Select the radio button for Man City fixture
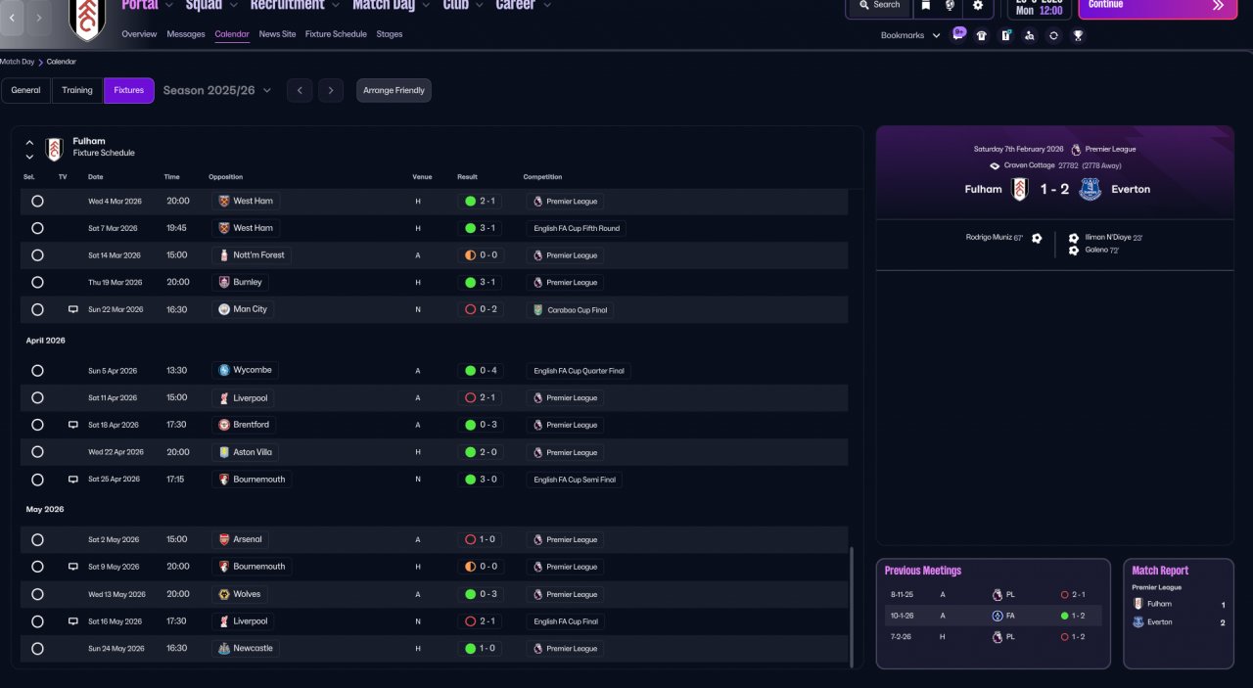Image resolution: width=1253 pixels, height=688 pixels. tap(37, 309)
